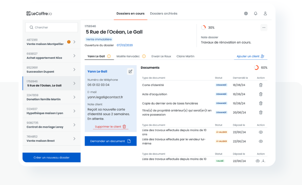
Task: Click Créer un nouveau dossier button
Action: pyautogui.click(x=51, y=157)
